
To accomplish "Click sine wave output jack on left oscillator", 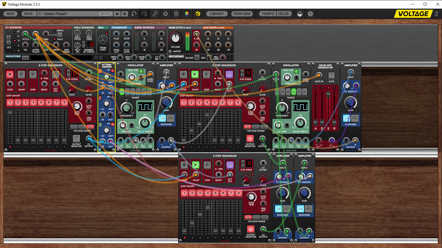I will [143, 140].
